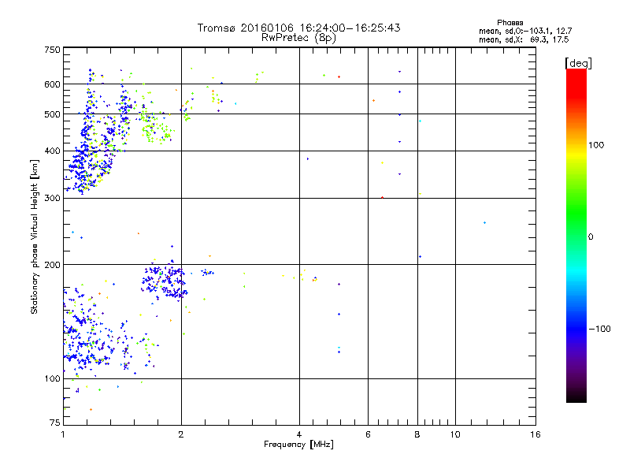Click the x-axis tick label '1'
630x473 pixels.
[64, 434]
